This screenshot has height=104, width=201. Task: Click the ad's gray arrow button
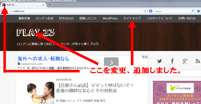point(111,62)
